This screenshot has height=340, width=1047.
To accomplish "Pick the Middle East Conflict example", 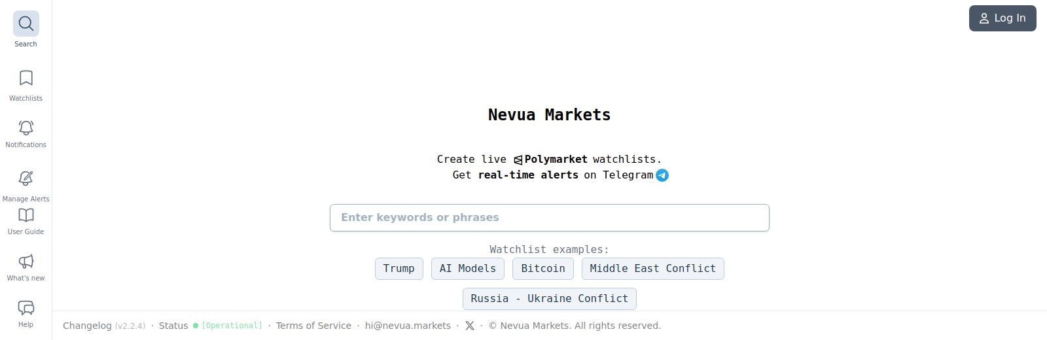I will coord(652,269).
